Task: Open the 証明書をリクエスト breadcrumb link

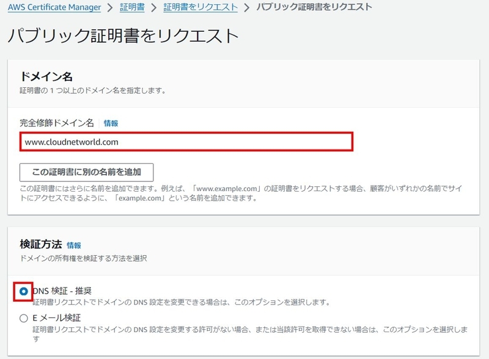Action: pos(200,7)
